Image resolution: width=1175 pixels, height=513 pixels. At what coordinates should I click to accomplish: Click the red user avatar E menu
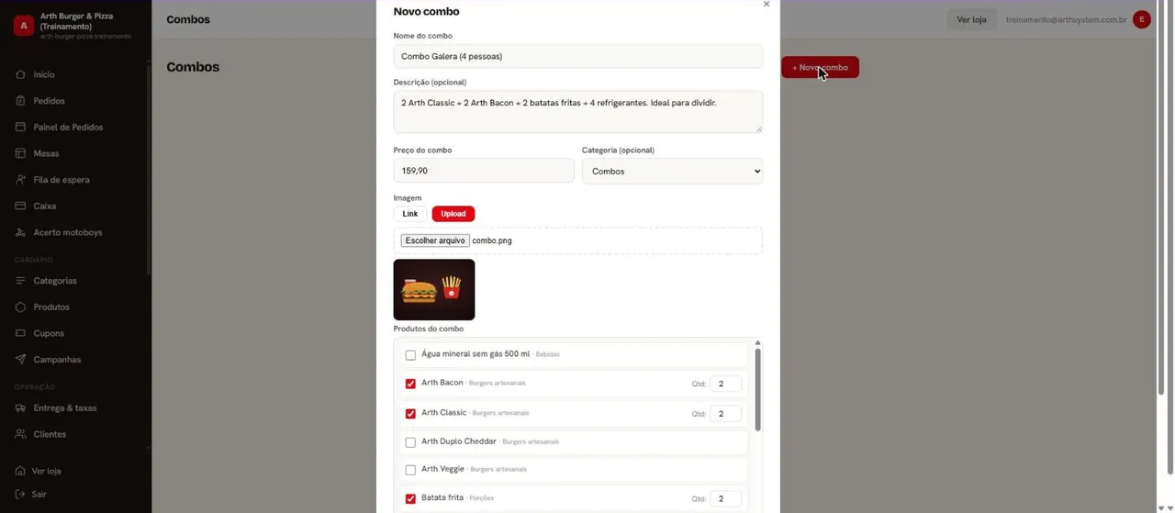(x=1142, y=19)
